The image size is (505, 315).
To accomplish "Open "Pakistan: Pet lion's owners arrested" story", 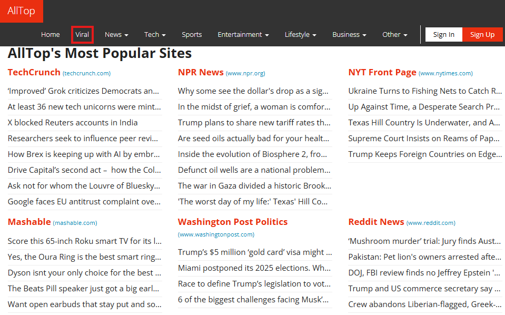I will pyautogui.click(x=425, y=257).
